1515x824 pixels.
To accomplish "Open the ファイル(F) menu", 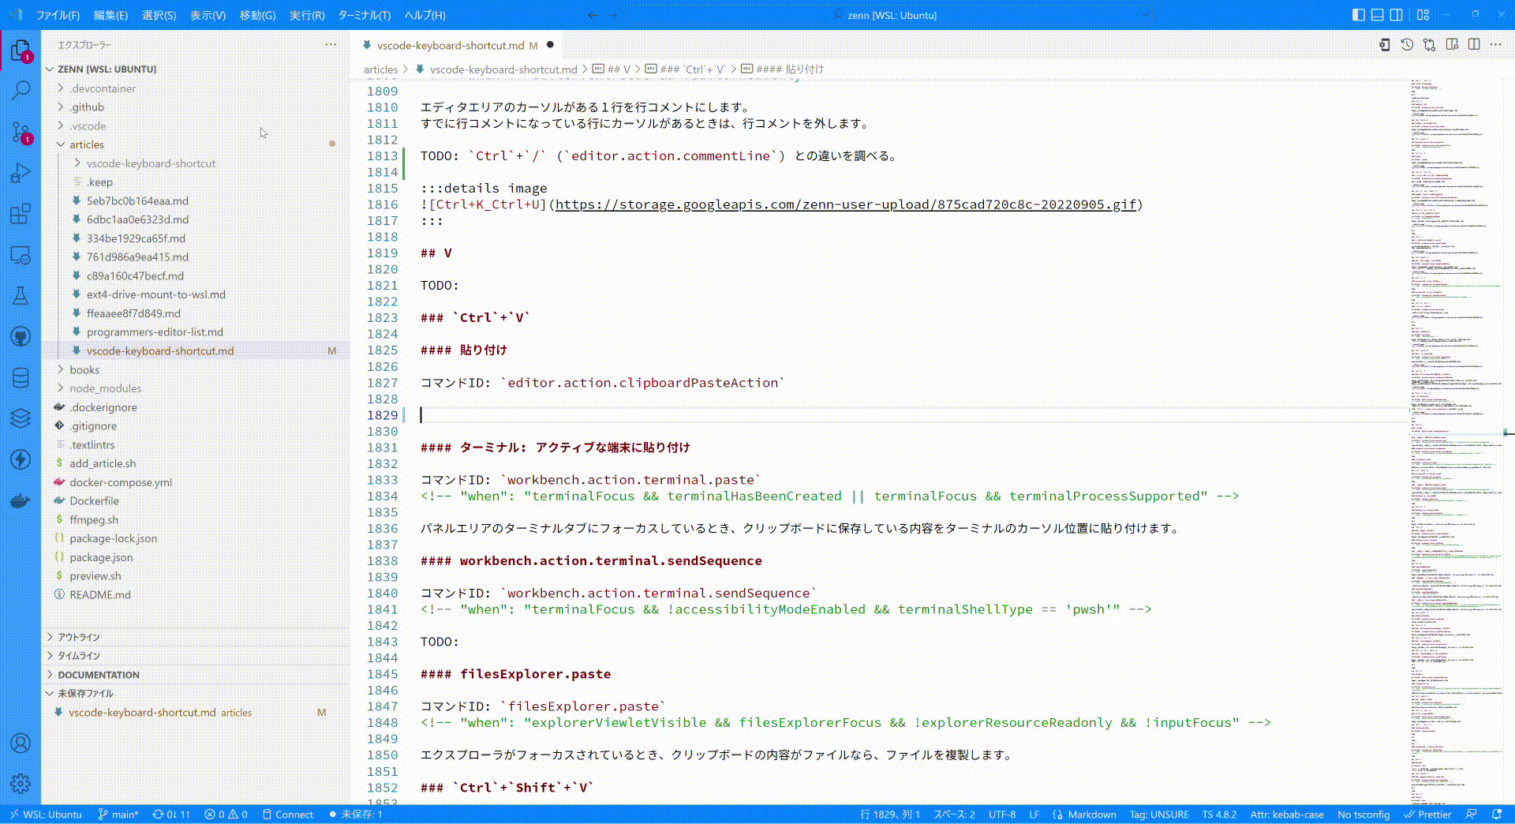I will point(58,15).
